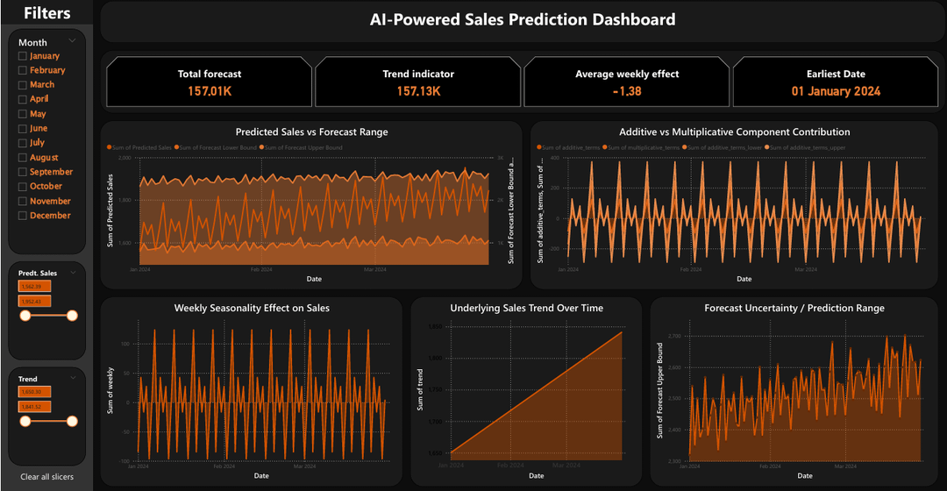Image resolution: width=947 pixels, height=491 pixels.
Task: Enable the December month filter checkbox
Action: 22,216
